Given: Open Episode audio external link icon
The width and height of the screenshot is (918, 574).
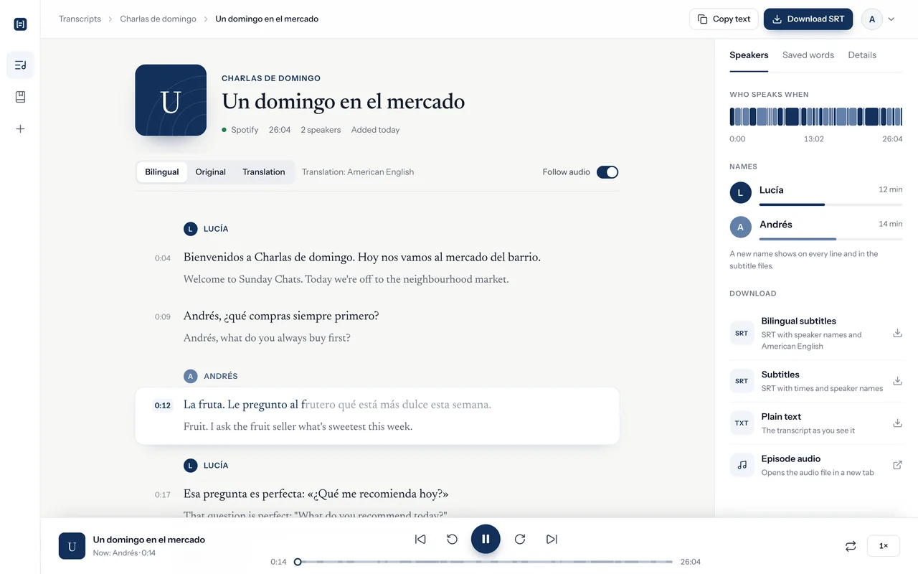Looking at the screenshot, I should [897, 465].
